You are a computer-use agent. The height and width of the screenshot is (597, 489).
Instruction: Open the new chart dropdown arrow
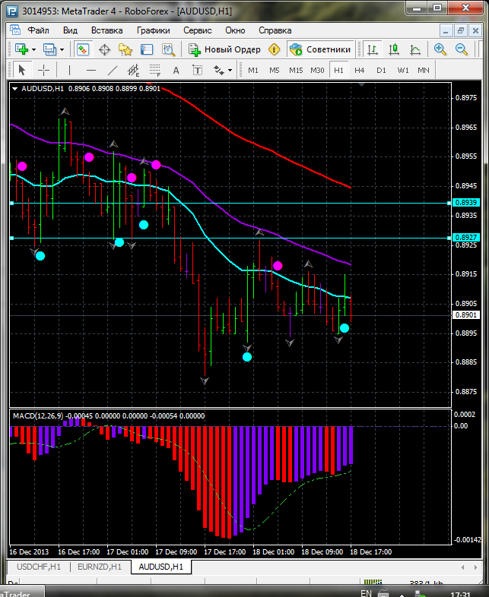click(34, 49)
